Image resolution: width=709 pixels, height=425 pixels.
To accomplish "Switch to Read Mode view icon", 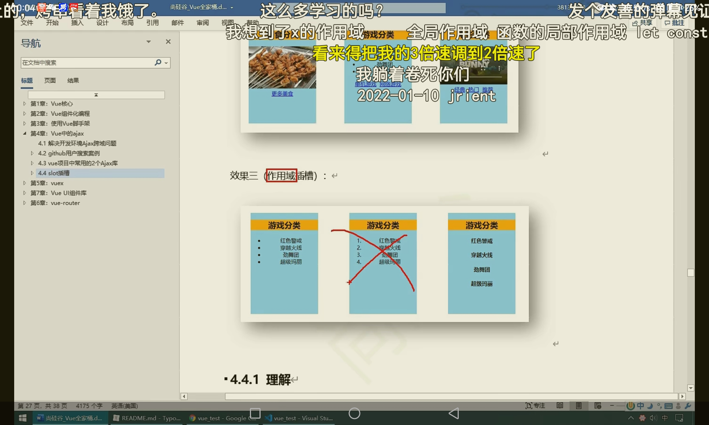I will (560, 406).
